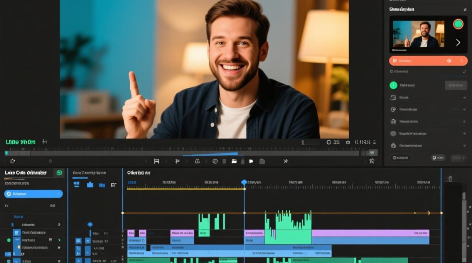Click the blue playhead marker on the timeline ruler
Image resolution: width=472 pixels, height=263 pixels.
244,182
